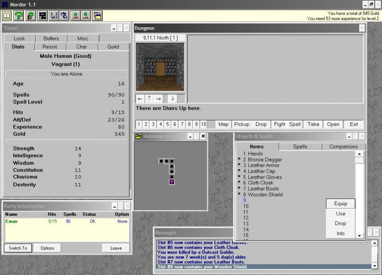The width and height of the screenshot is (382, 275).
Task: Click the Leave button
Action: click(116, 248)
